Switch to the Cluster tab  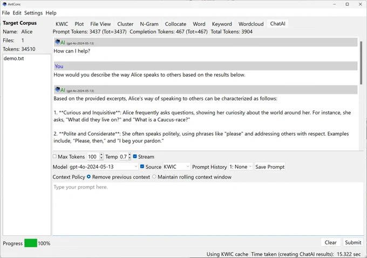125,24
